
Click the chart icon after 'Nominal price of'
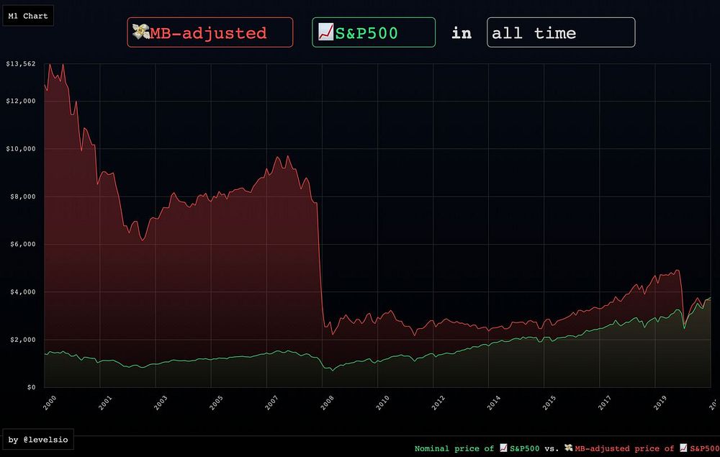pos(503,448)
